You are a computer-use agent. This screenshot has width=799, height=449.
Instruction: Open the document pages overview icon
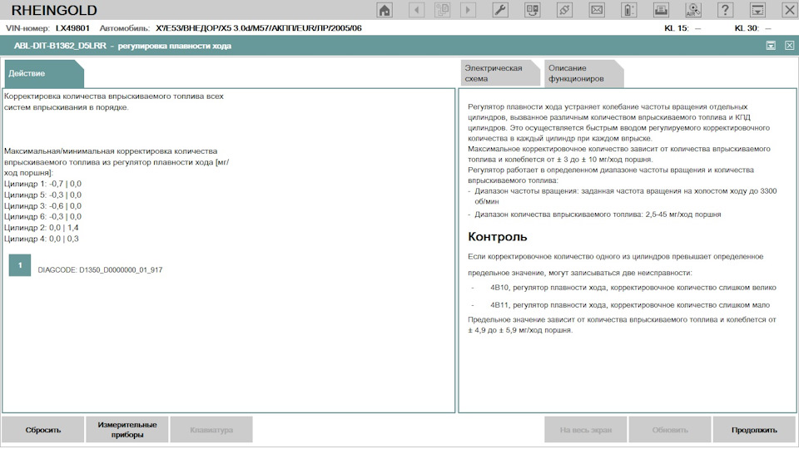(442, 10)
